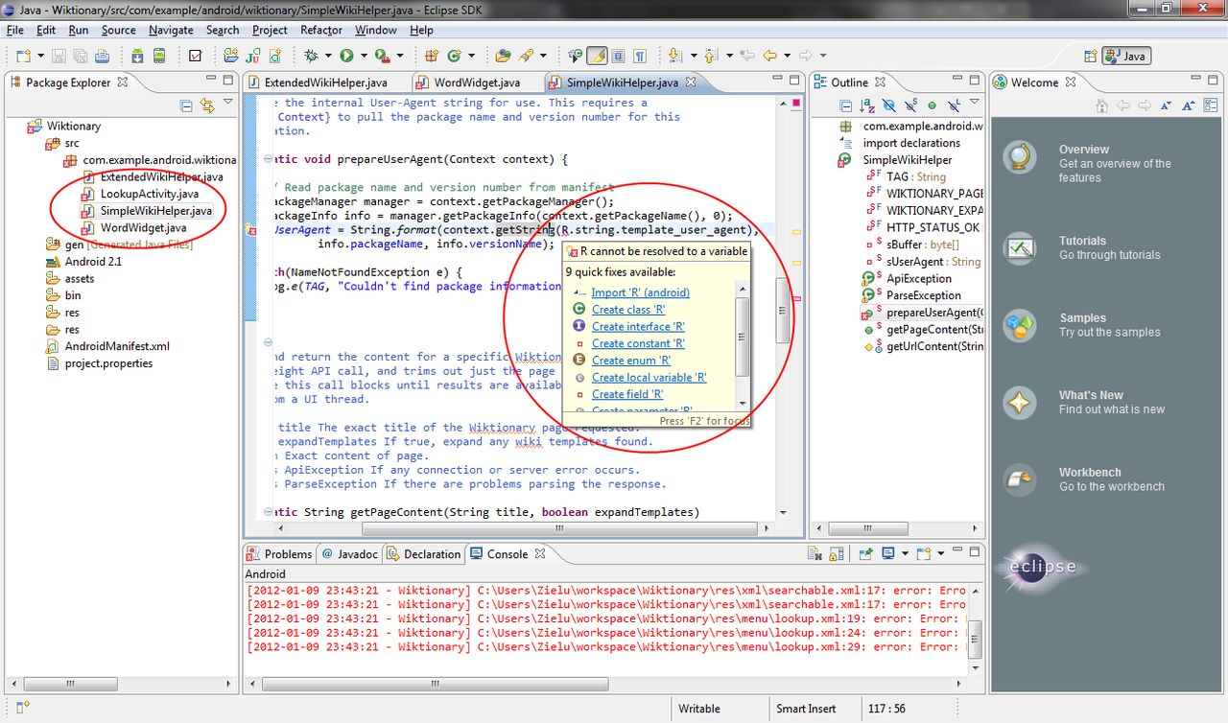1228x723 pixels.
Task: Open the Navigate menu
Action: tap(171, 30)
